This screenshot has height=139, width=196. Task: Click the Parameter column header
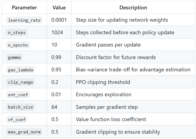(x=24, y=7)
